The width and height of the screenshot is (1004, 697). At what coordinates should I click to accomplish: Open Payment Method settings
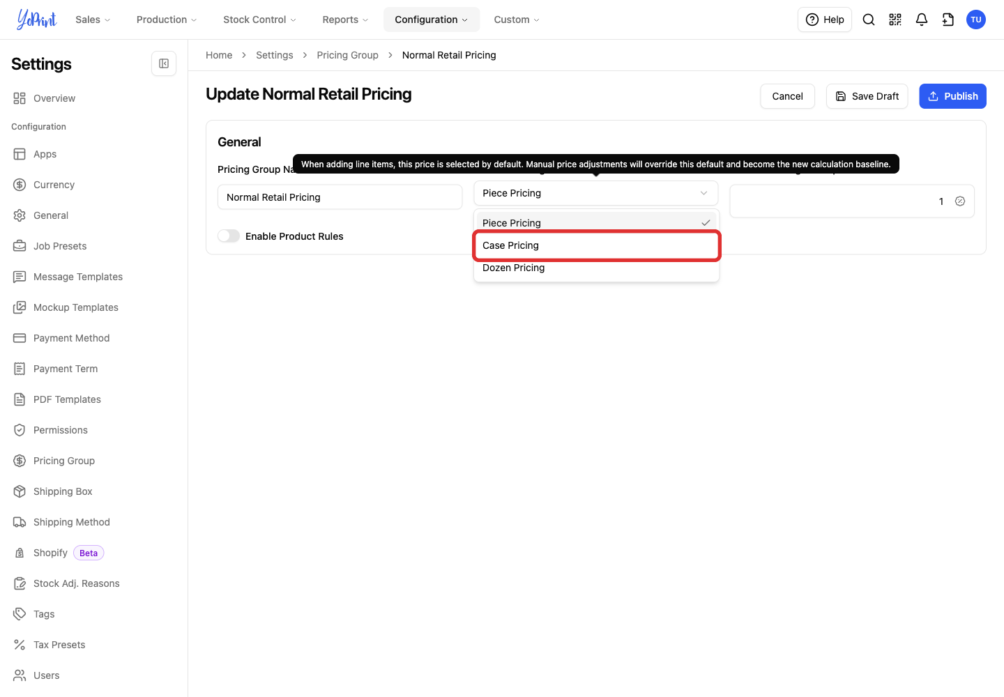[x=72, y=338]
